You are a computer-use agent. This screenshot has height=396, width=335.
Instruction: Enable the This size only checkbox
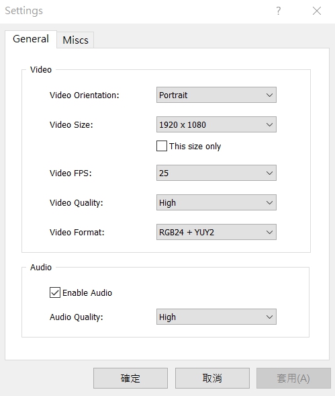(161, 146)
